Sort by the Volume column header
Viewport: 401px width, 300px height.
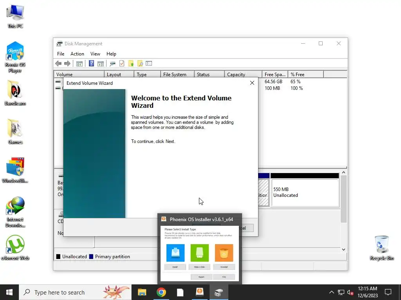(79, 75)
